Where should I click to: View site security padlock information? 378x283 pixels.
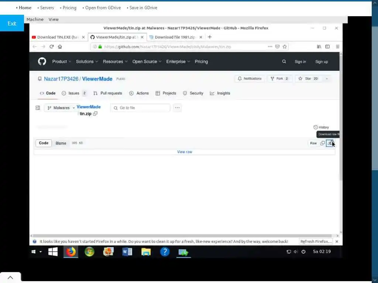[100, 47]
